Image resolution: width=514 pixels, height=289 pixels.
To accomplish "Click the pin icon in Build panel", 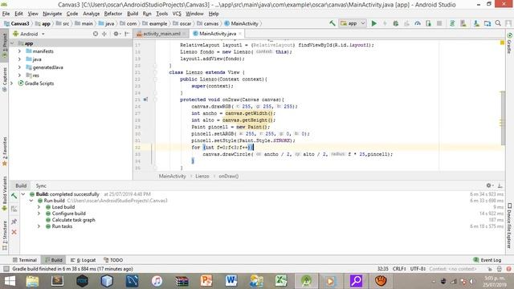I will click(x=14, y=222).
